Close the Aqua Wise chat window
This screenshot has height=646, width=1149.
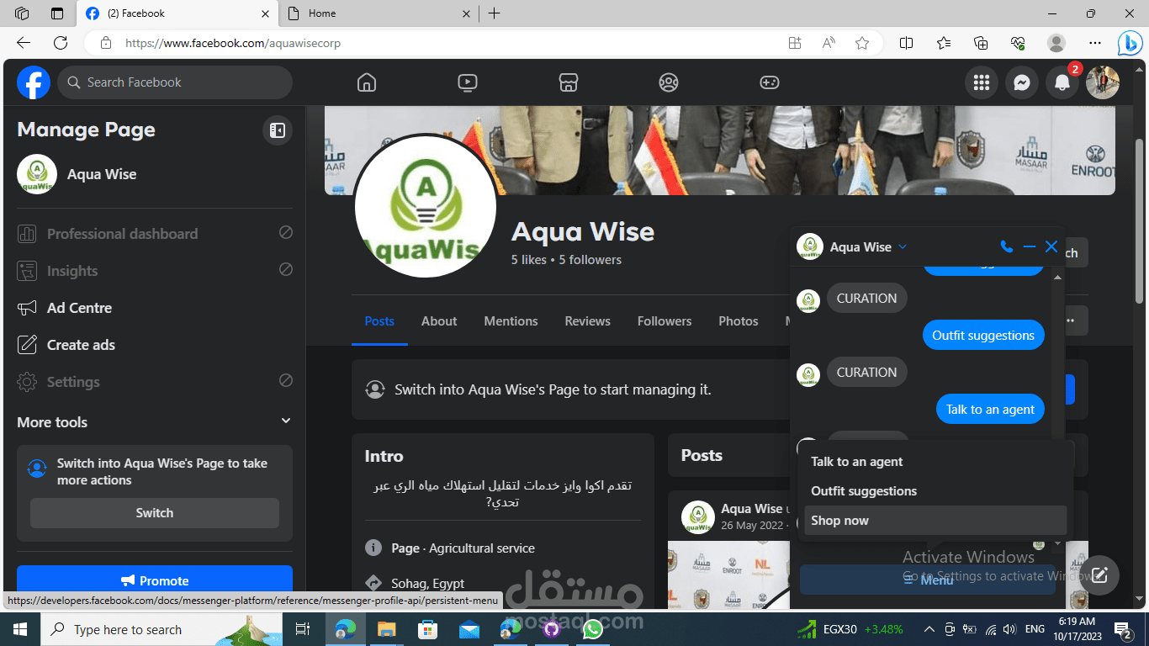tap(1051, 246)
